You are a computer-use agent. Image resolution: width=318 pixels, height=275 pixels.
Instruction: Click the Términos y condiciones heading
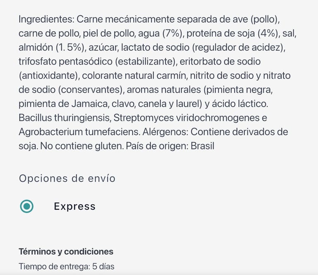click(66, 251)
